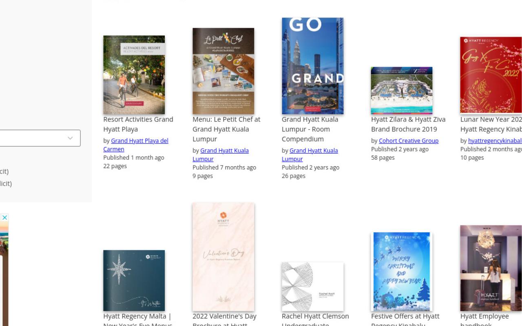Open Le Petit Chef menu cover thumbnail
This screenshot has width=522, height=326.
coord(223,71)
